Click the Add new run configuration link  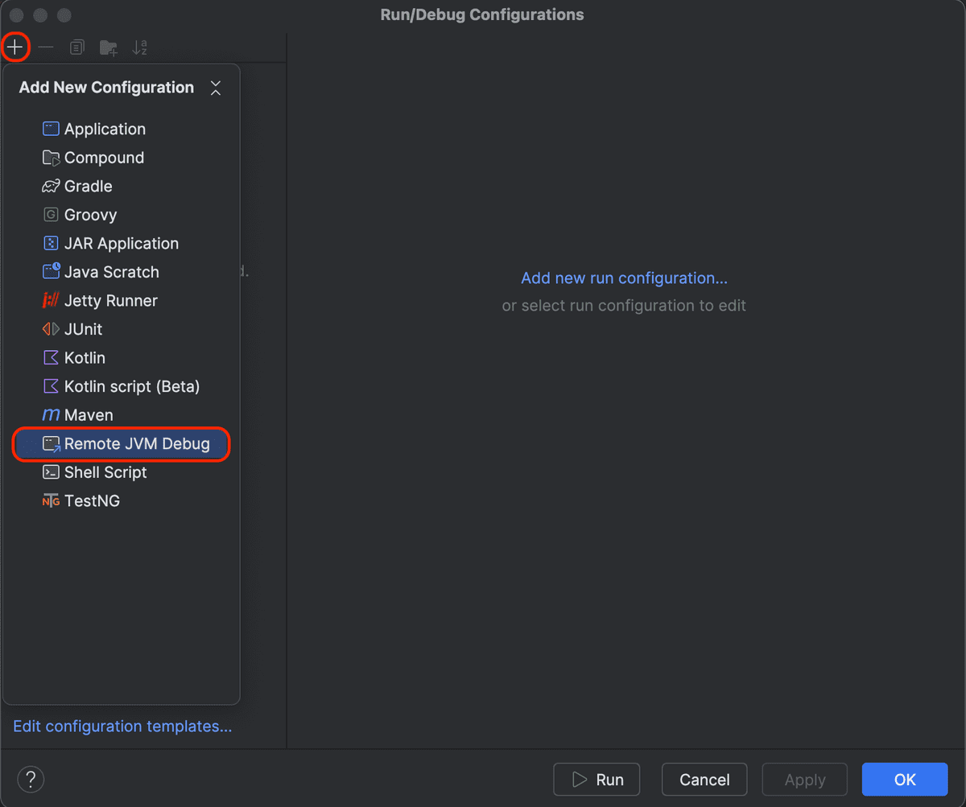[x=624, y=278]
